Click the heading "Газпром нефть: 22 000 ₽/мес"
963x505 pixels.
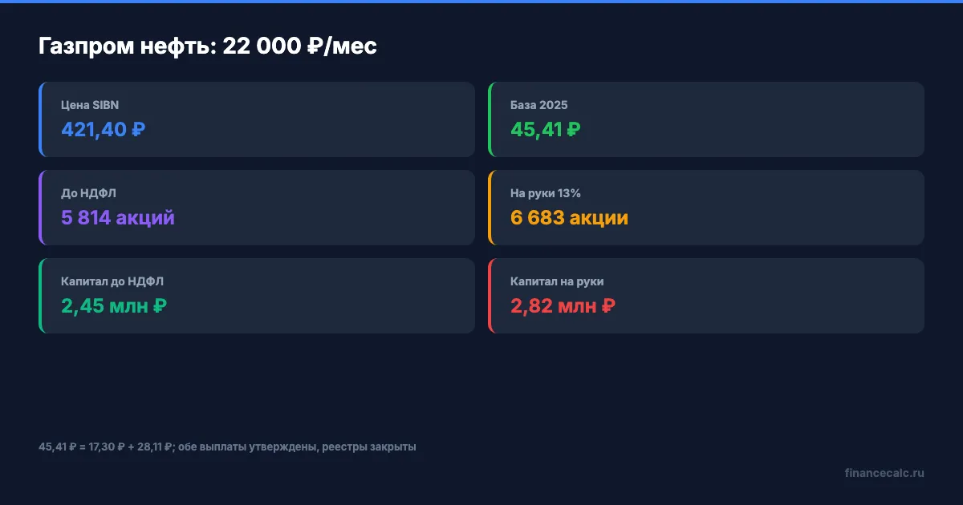[x=208, y=46]
